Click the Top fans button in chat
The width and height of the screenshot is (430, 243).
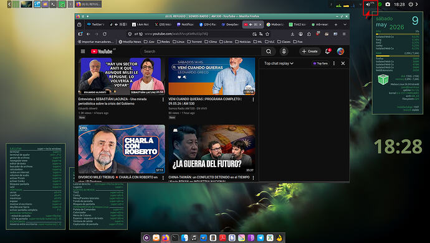320,63
